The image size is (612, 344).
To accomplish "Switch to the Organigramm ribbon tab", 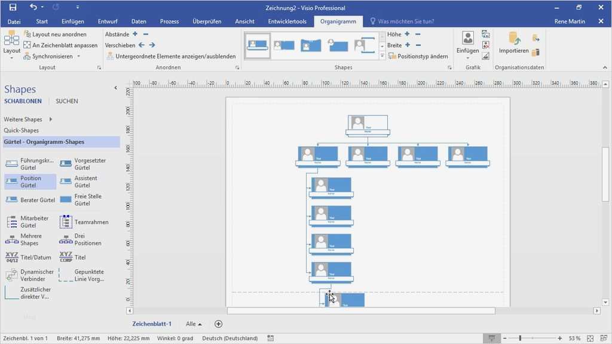I will 338,21.
